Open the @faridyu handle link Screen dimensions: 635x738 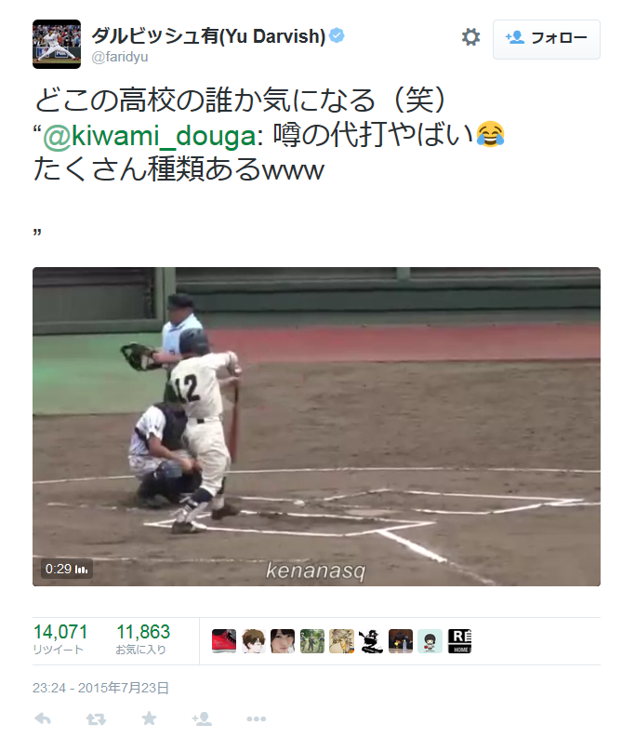click(x=120, y=57)
